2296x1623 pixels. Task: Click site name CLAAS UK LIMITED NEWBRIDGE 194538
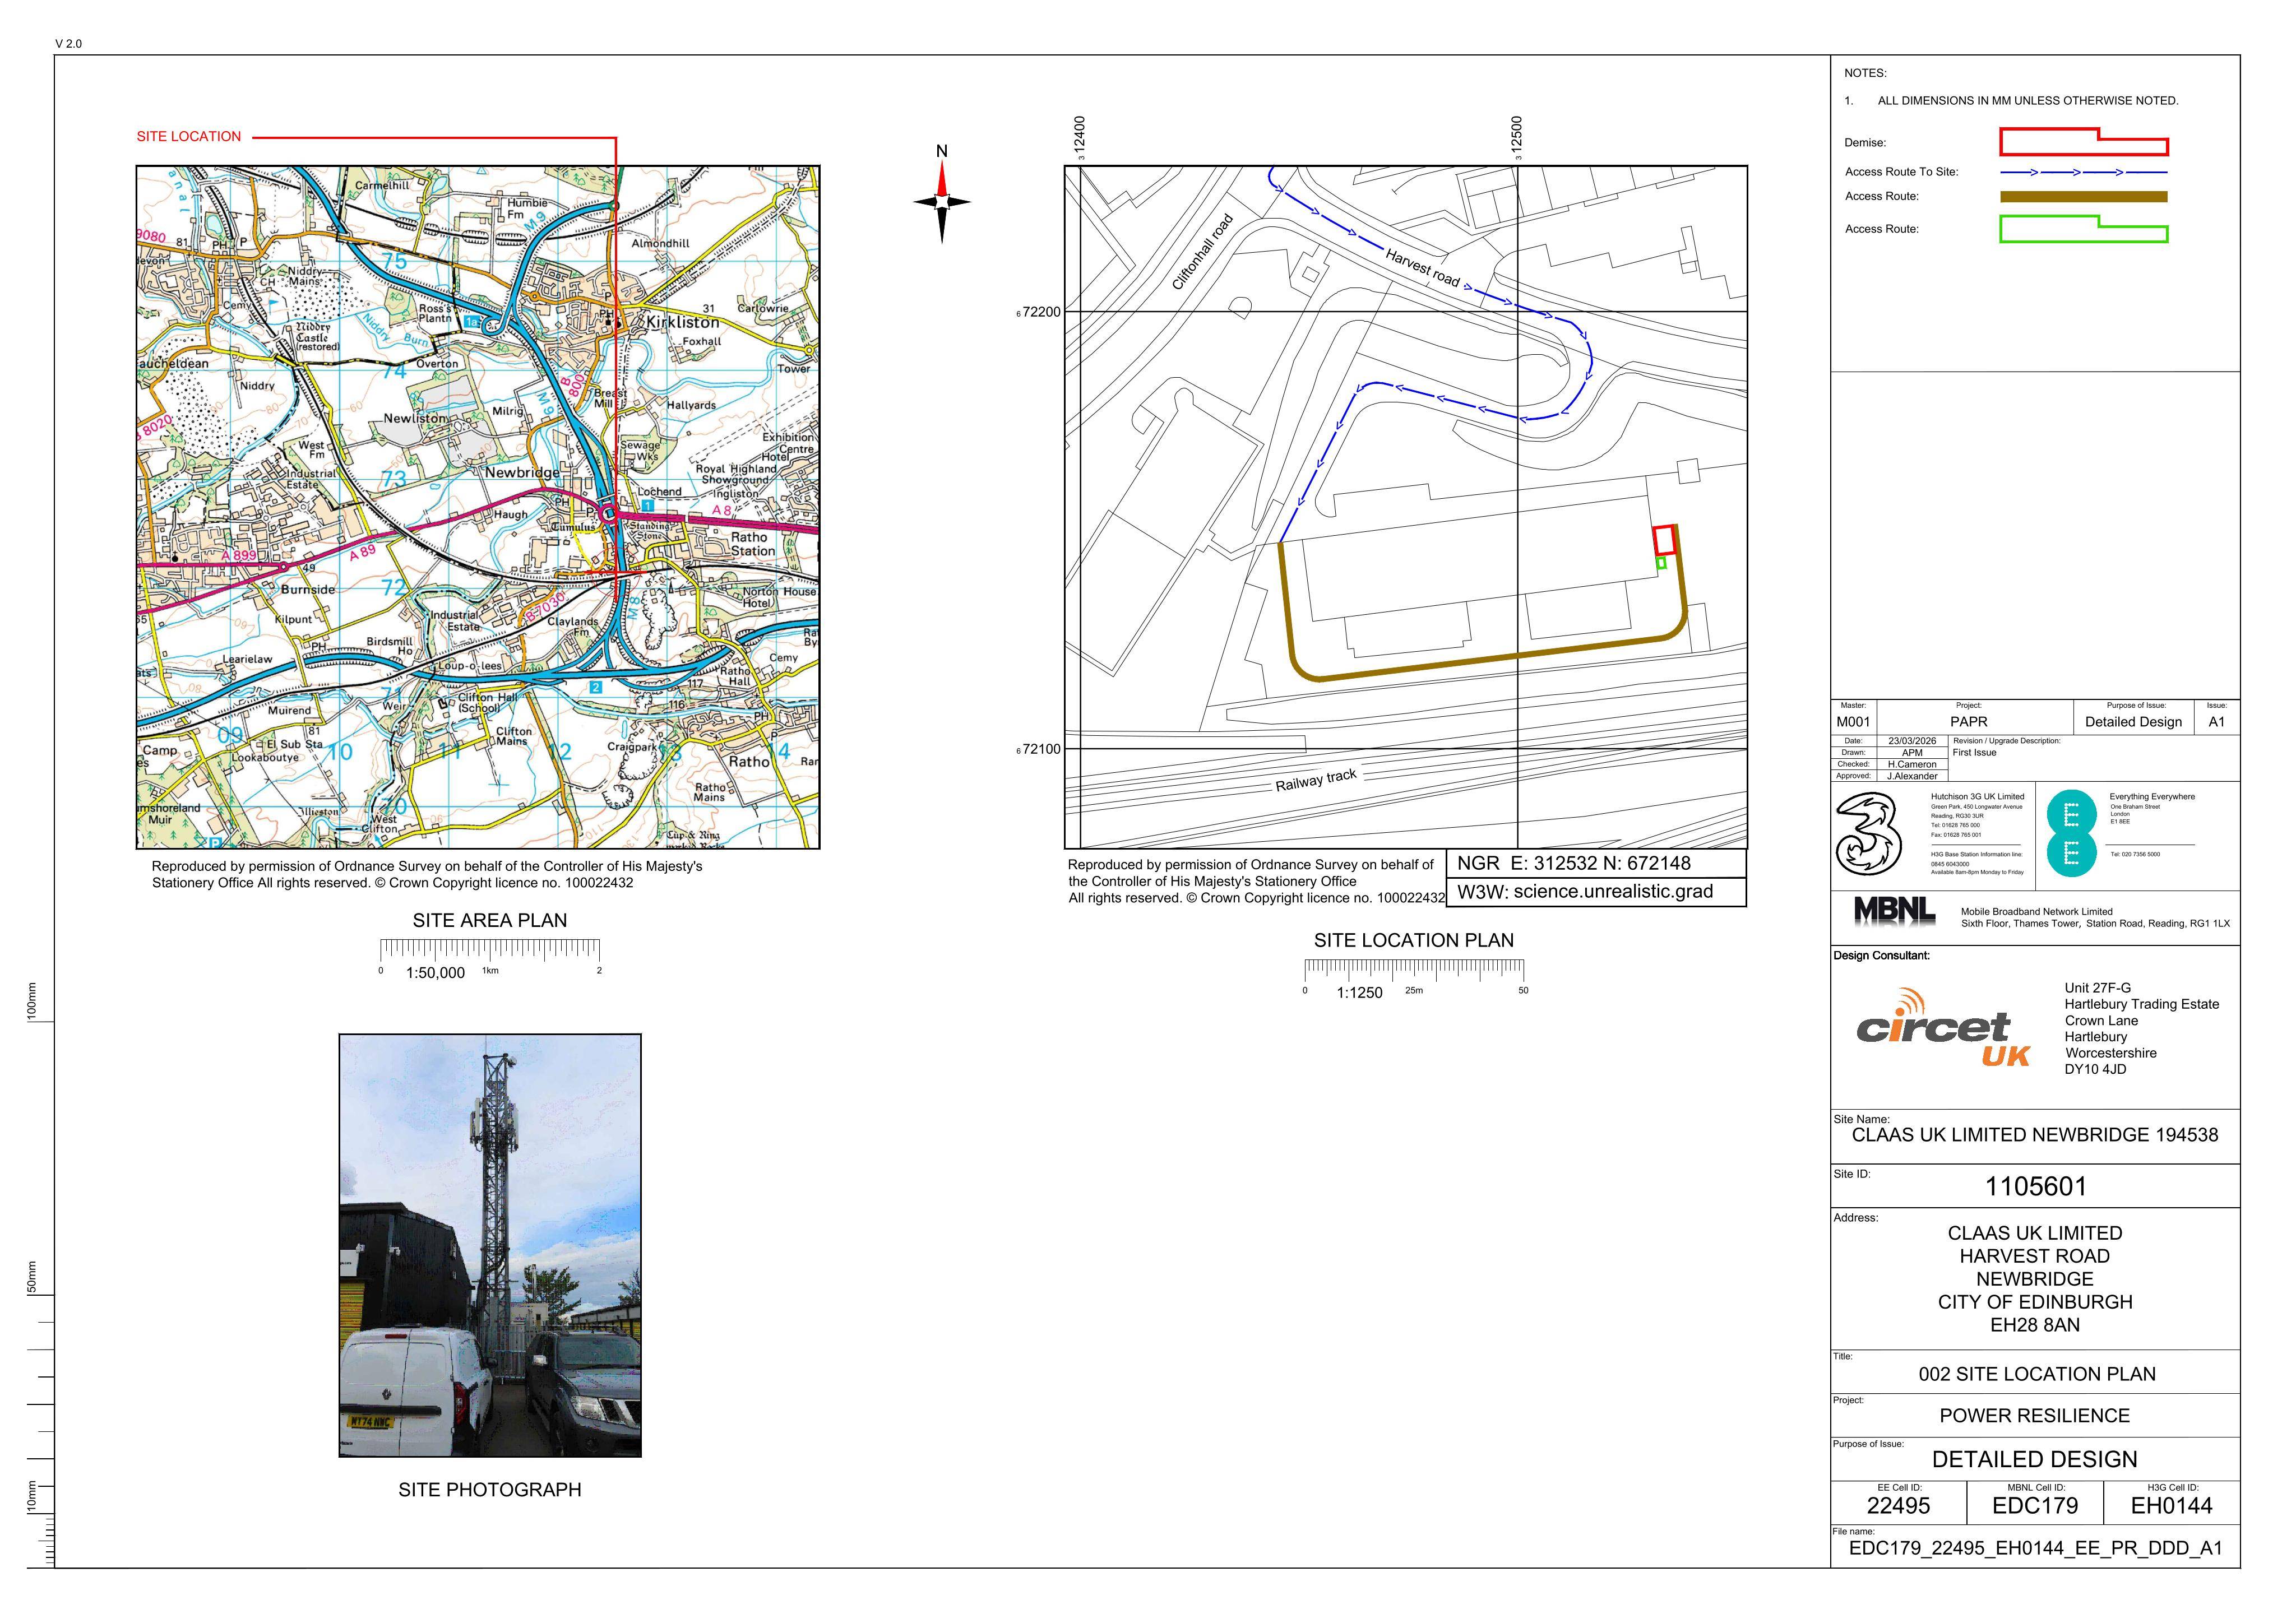pyautogui.click(x=2035, y=1135)
